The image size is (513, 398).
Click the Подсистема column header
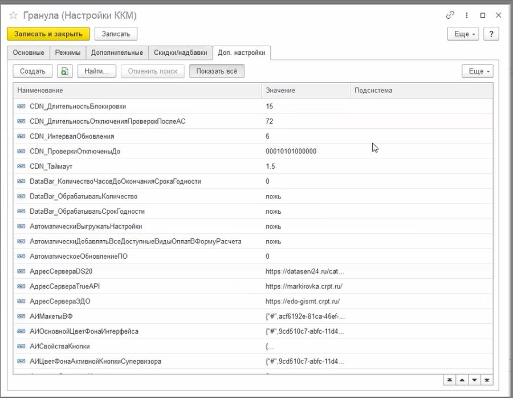[421, 90]
